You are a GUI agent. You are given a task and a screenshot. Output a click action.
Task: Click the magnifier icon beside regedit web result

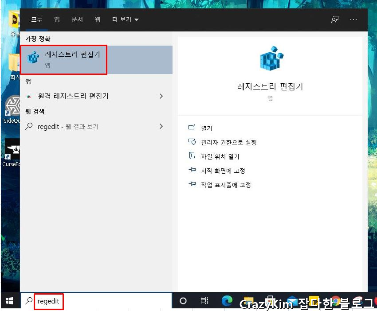(29, 126)
